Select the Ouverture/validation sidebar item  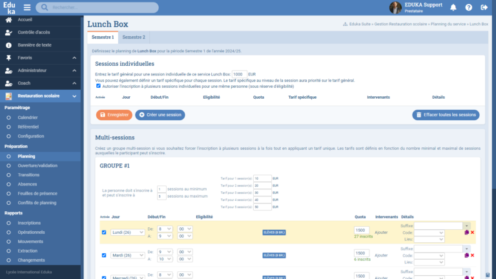[37, 165]
